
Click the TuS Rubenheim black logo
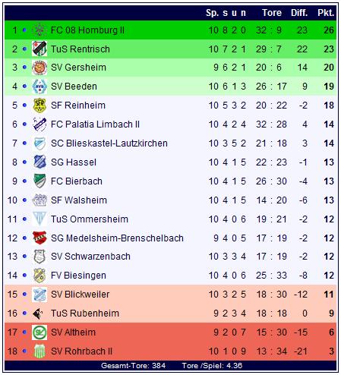[x=38, y=314]
